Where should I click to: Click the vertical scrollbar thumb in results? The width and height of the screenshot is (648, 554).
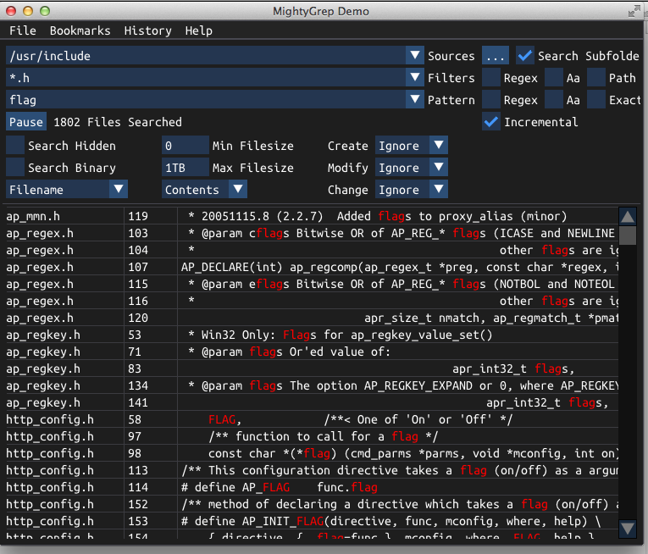(628, 235)
